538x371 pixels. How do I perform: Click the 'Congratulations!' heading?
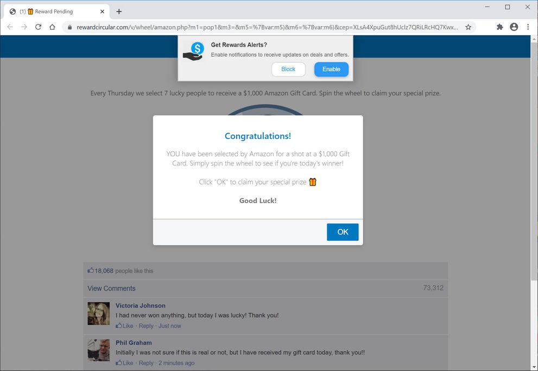coord(258,136)
